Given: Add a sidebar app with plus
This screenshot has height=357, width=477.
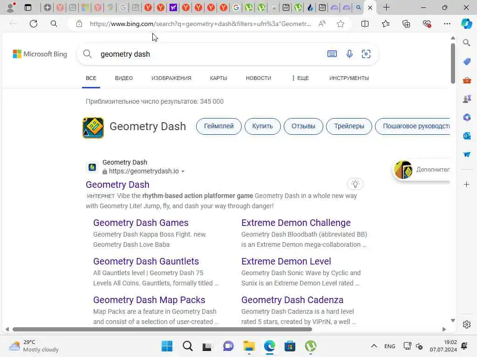Looking at the screenshot, I should (466, 184).
